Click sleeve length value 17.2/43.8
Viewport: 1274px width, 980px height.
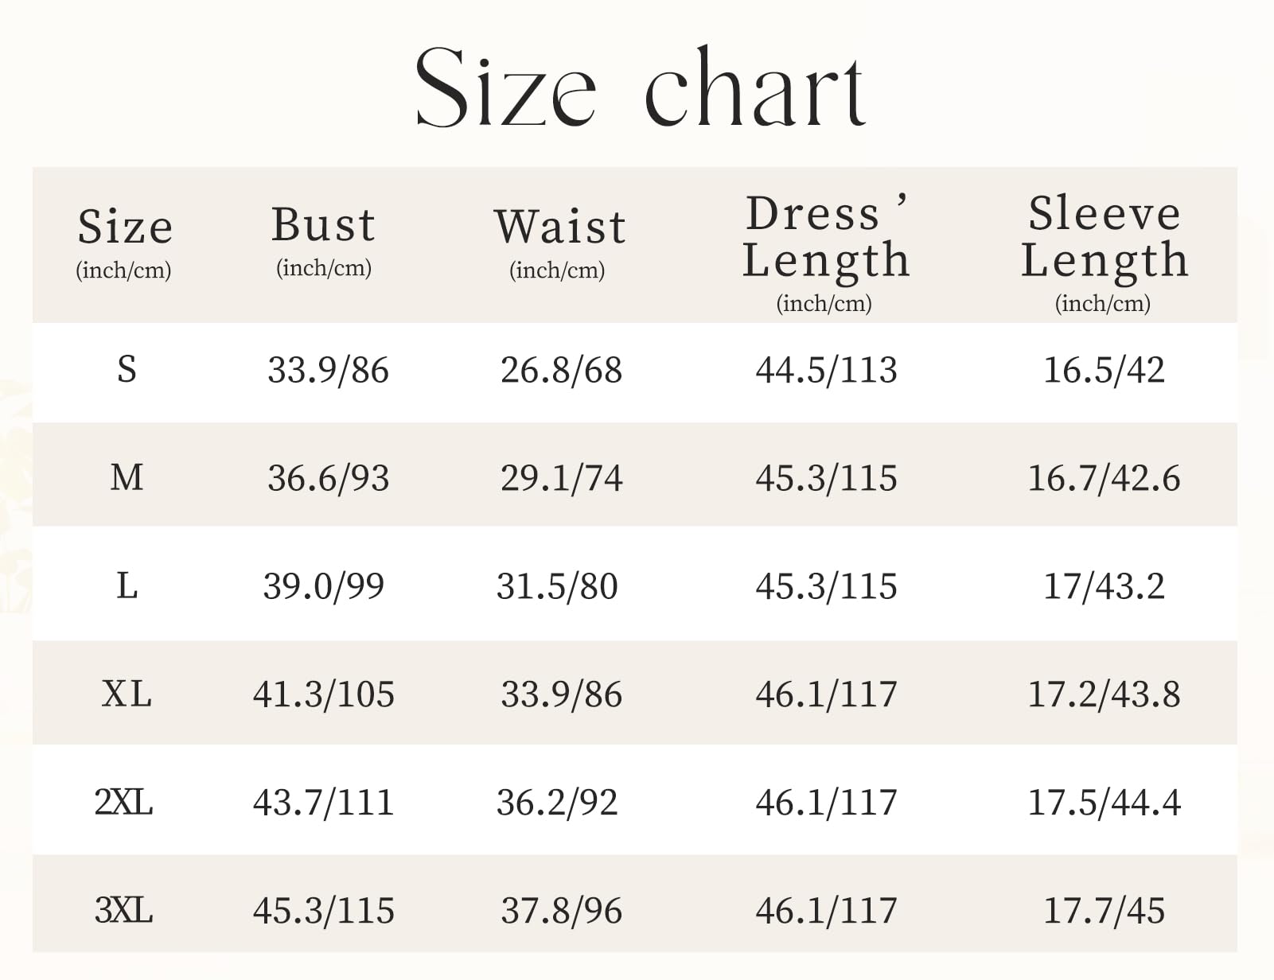coord(1104,694)
